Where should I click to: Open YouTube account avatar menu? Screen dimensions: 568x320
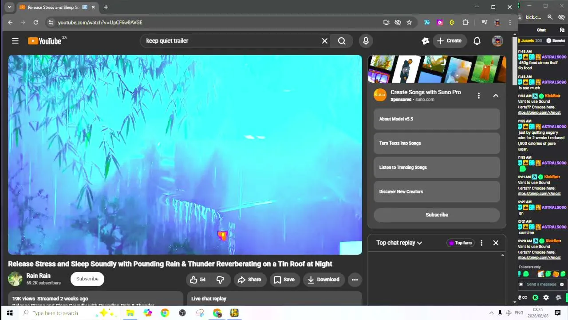click(x=497, y=41)
